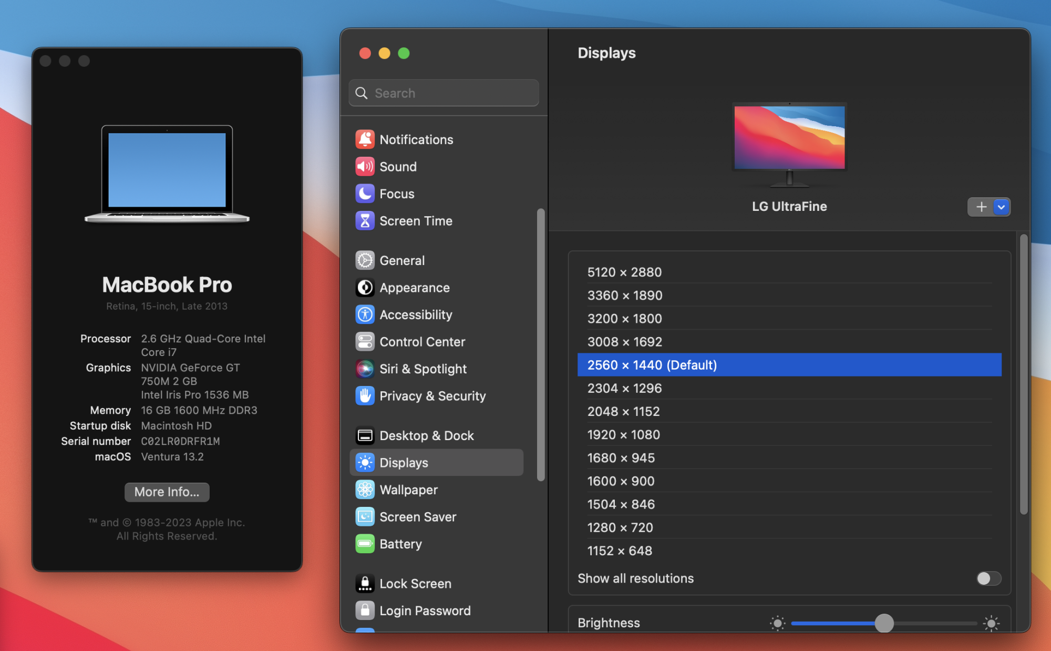This screenshot has width=1051, height=651.
Task: Select 3360 × 1890 resolution
Action: click(x=789, y=295)
